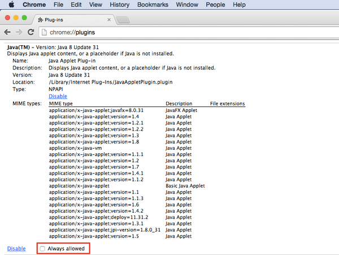Click the Version: Java 8 Update 31 value
The width and height of the screenshot is (339, 255).
[69, 75]
